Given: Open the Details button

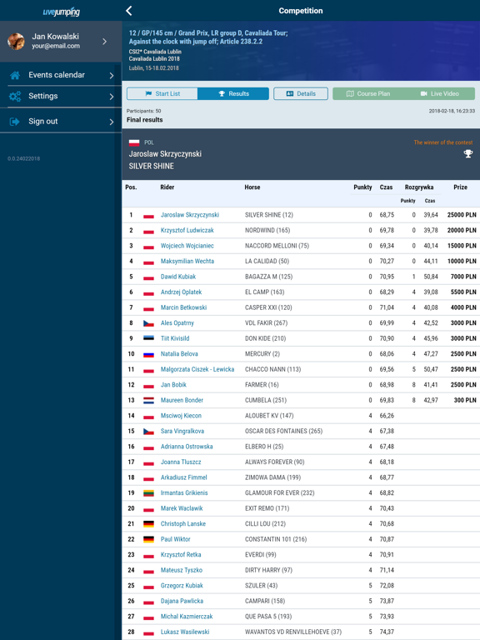Looking at the screenshot, I should point(301,93).
